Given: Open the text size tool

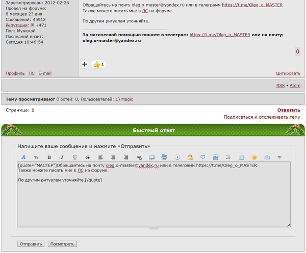Looking at the screenshot, I should click(x=36, y=157).
